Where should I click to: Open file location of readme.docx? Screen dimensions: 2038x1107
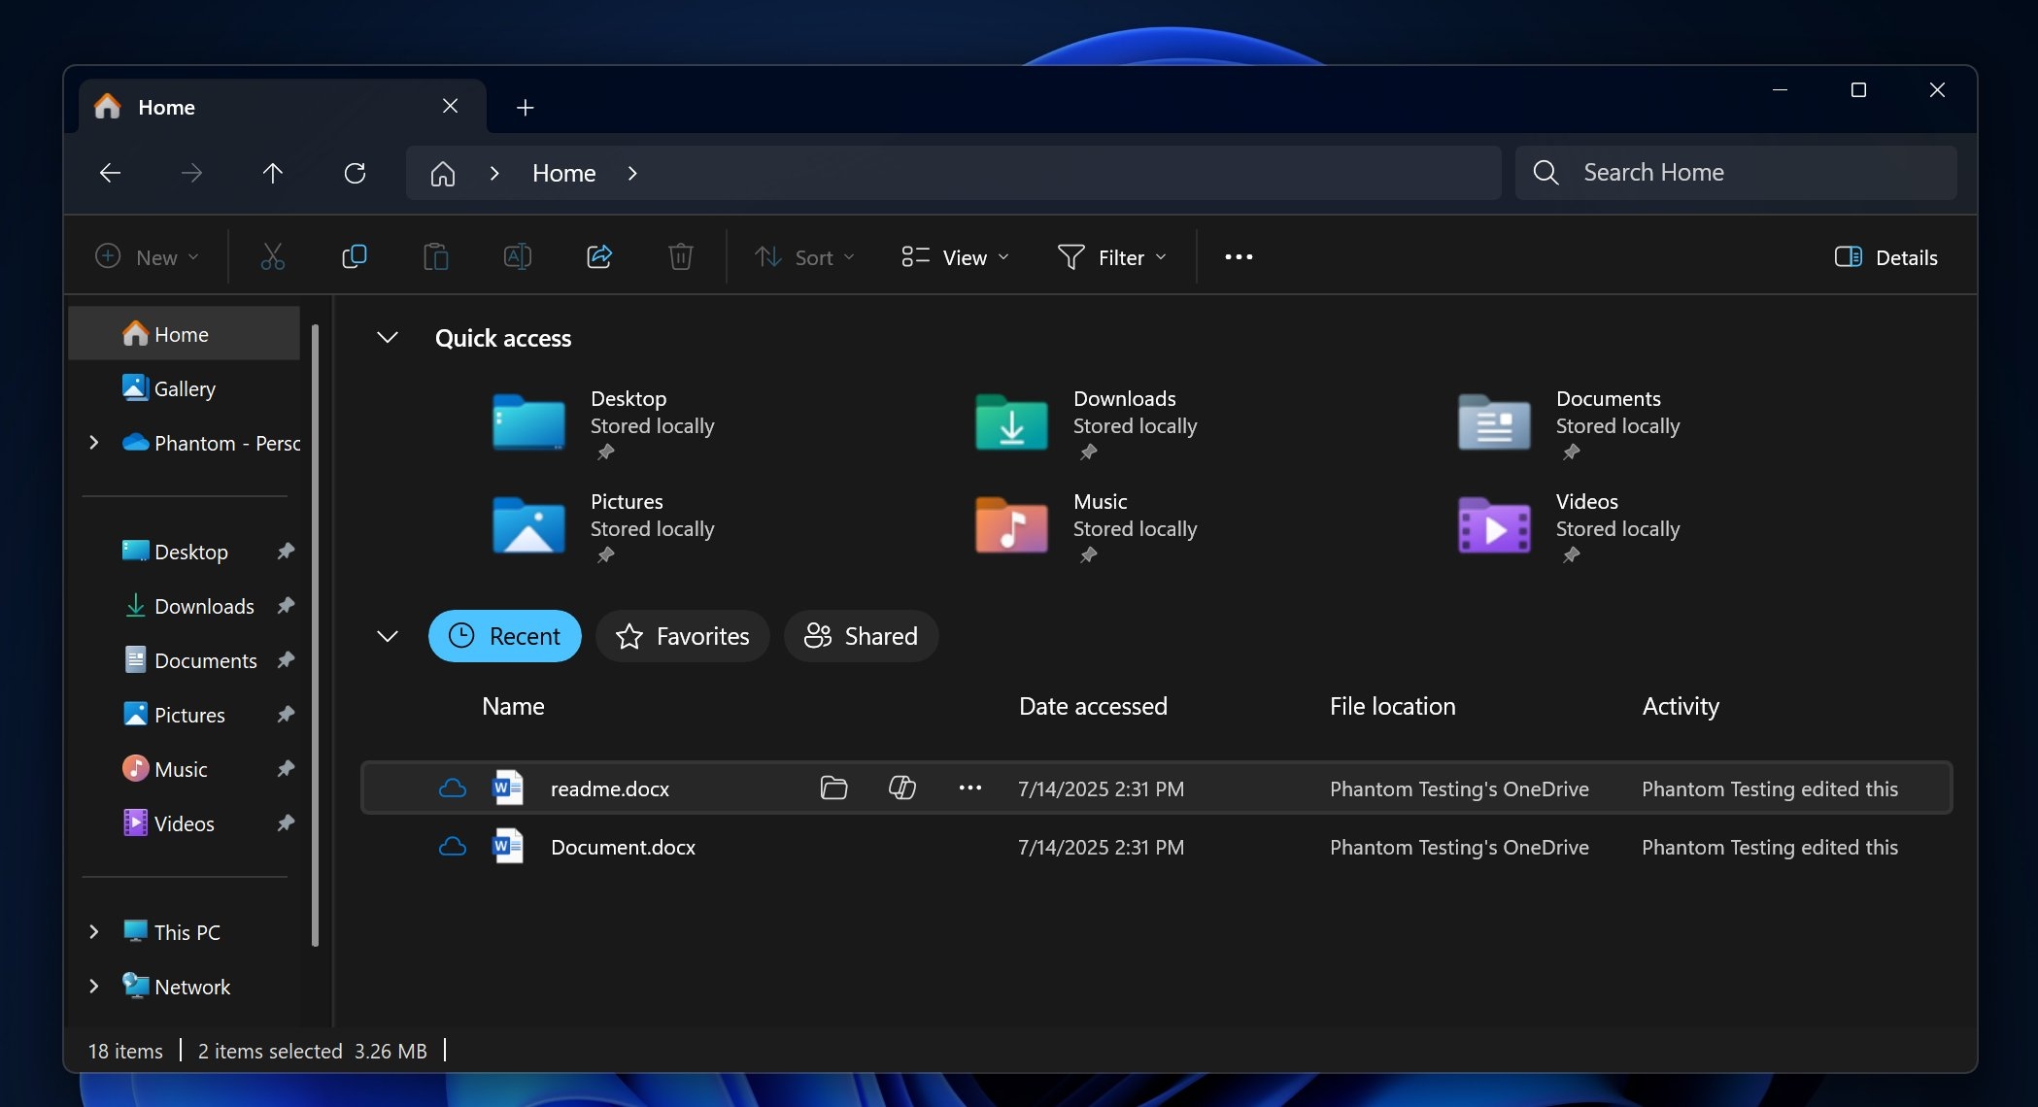tap(835, 788)
